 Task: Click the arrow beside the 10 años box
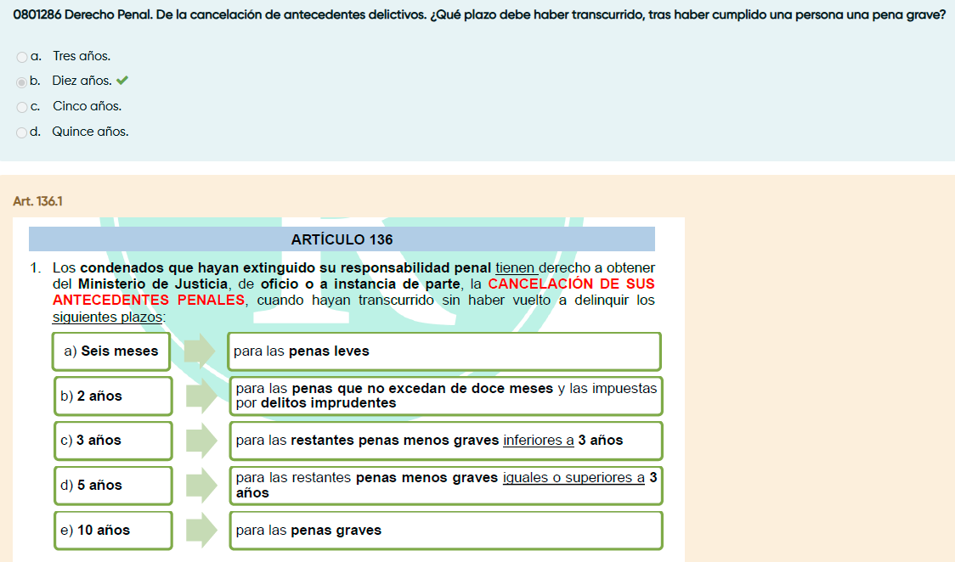point(201,531)
